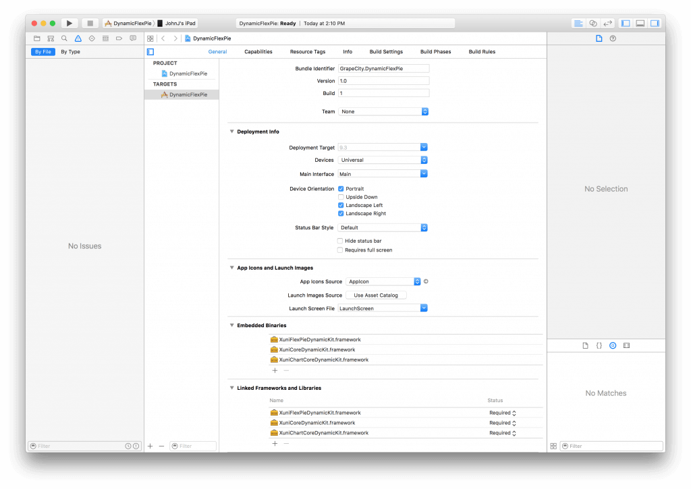The height and width of the screenshot is (489, 691).
Task: Add a new target with plus
Action: point(150,447)
